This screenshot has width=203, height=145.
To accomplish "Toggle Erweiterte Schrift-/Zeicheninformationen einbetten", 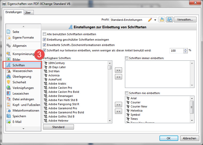I will coord(44,45).
